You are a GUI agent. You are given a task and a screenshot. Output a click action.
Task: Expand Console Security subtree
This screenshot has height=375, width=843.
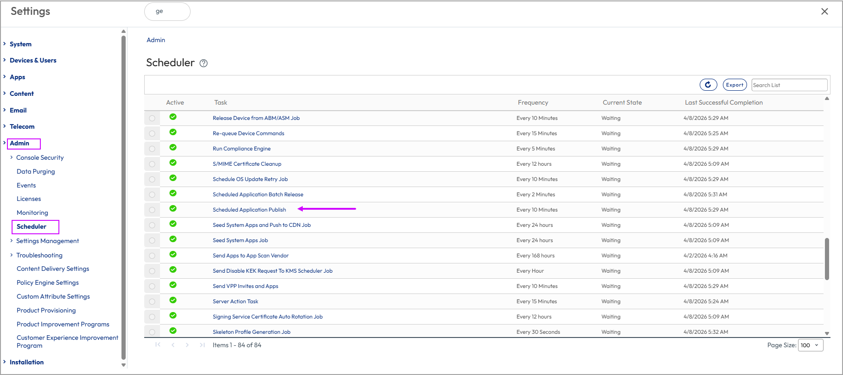point(12,157)
